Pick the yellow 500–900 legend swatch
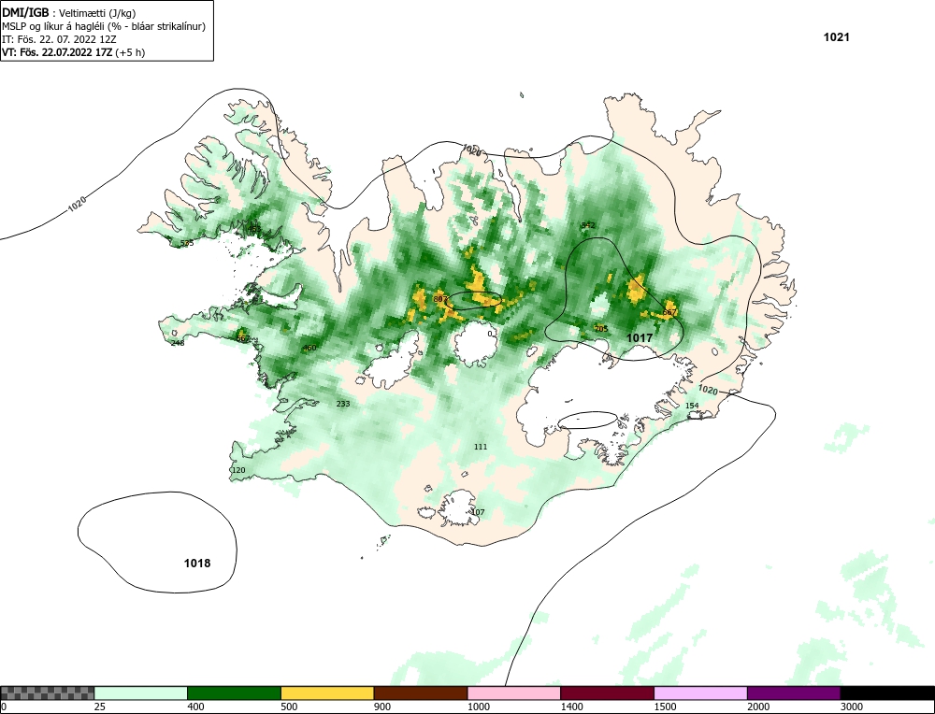Viewport: 935px width, 714px height. pos(327,693)
